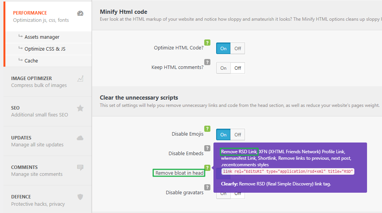
Task: Click the Remove bloat in head label
Action: click(179, 173)
